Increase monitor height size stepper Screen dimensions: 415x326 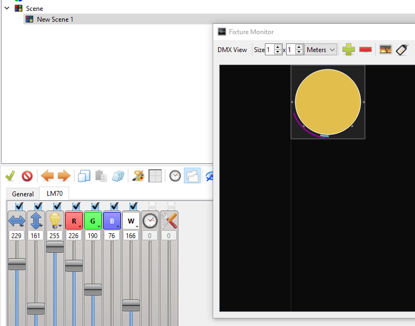point(299,47)
